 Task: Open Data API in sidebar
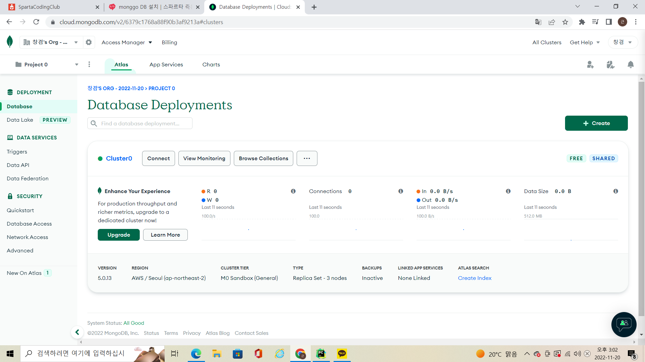(18, 165)
